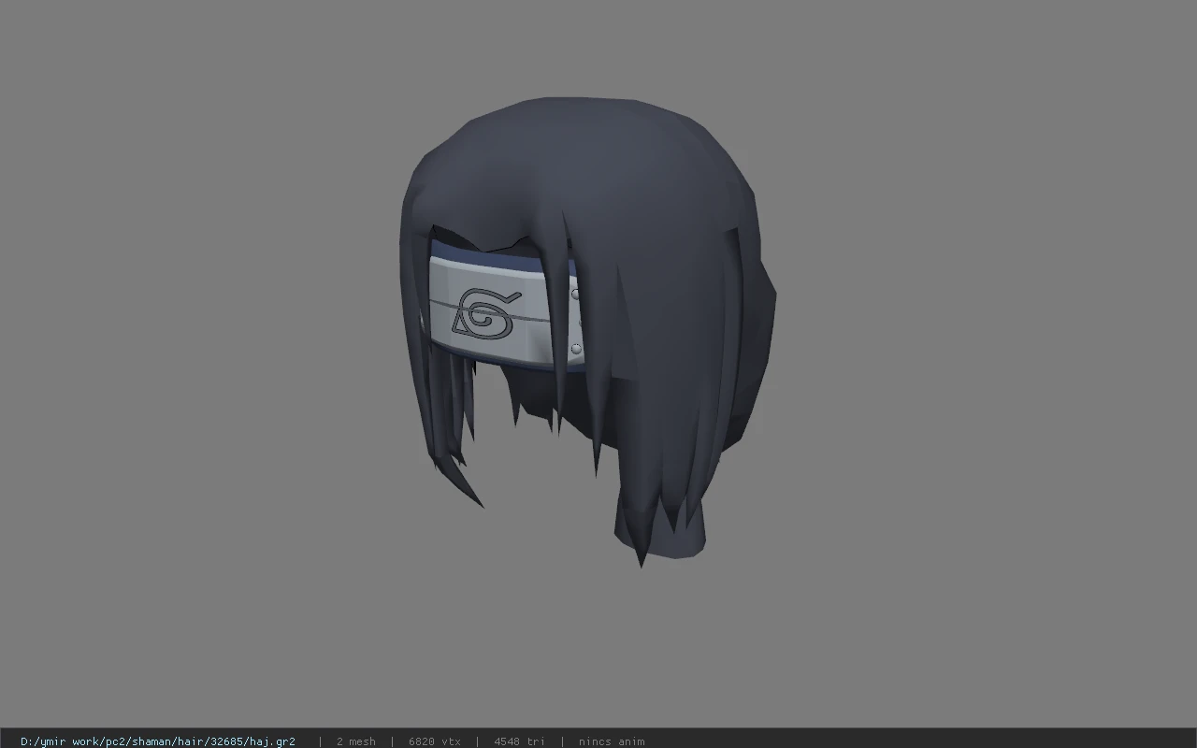1197x748 pixels.
Task: Click the "6820 vtx" vertex count
Action: [435, 741]
